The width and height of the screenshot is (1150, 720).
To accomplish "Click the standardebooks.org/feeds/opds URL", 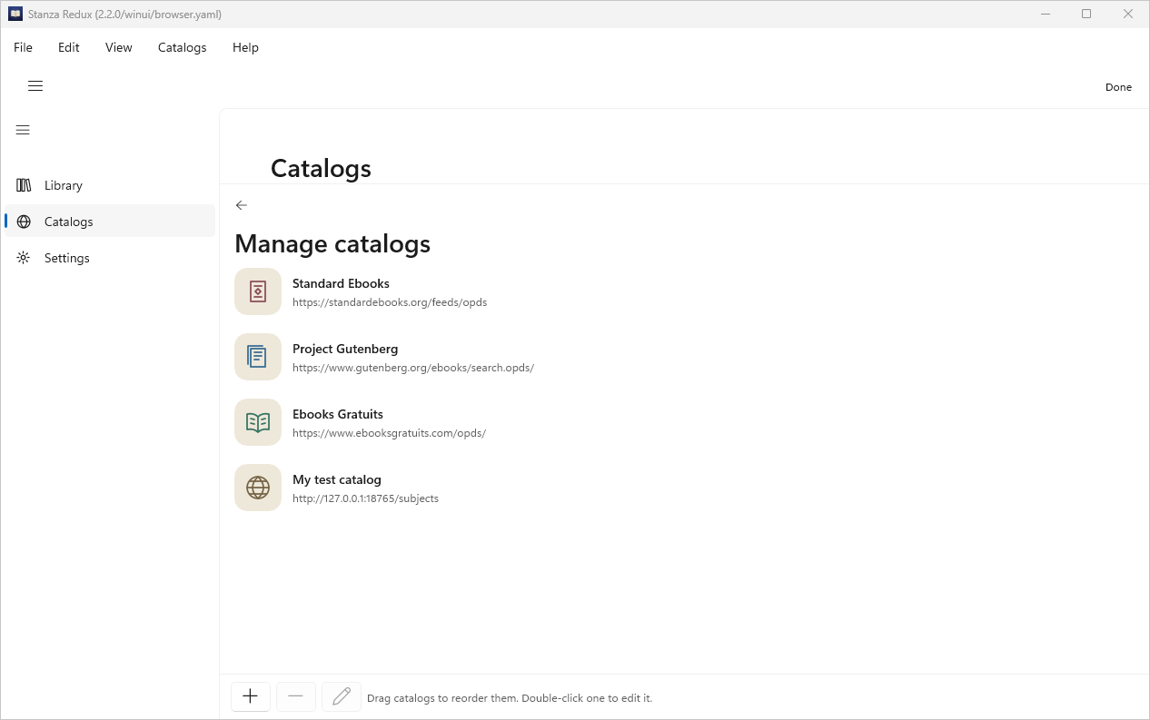I will pyautogui.click(x=390, y=302).
